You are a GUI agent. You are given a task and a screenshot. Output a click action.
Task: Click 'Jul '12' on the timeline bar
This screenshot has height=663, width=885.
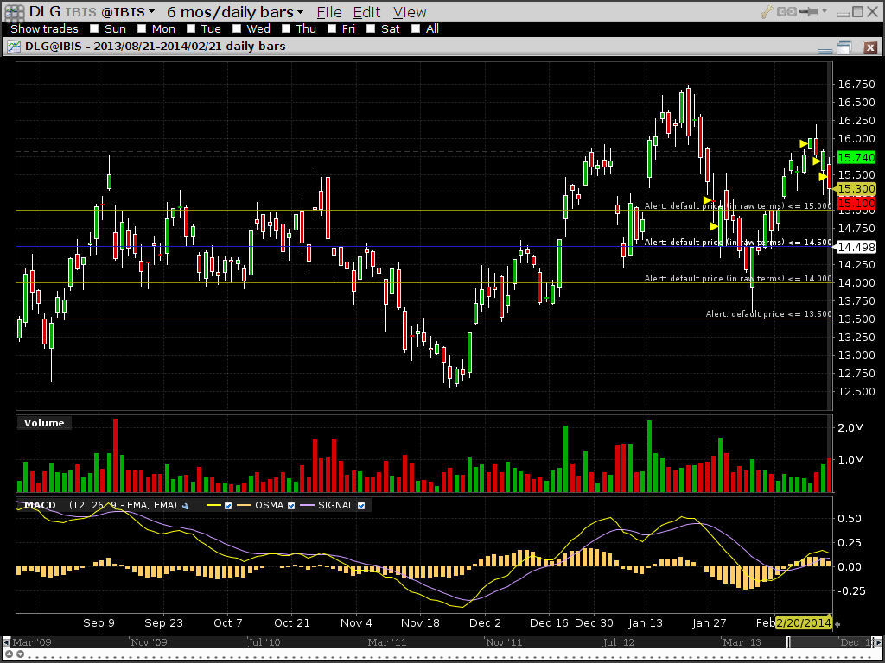(618, 642)
